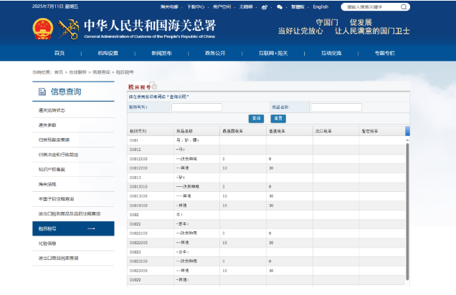Select table row with code 0101
Screen dimensions: 456x295
tap(266, 140)
